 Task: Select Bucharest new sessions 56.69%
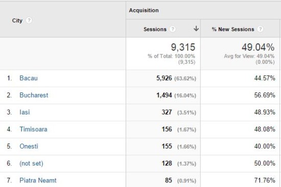point(265,95)
